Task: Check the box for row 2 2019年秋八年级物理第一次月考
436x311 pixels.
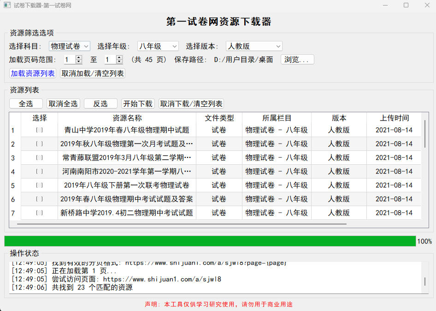Action: [x=40, y=144]
